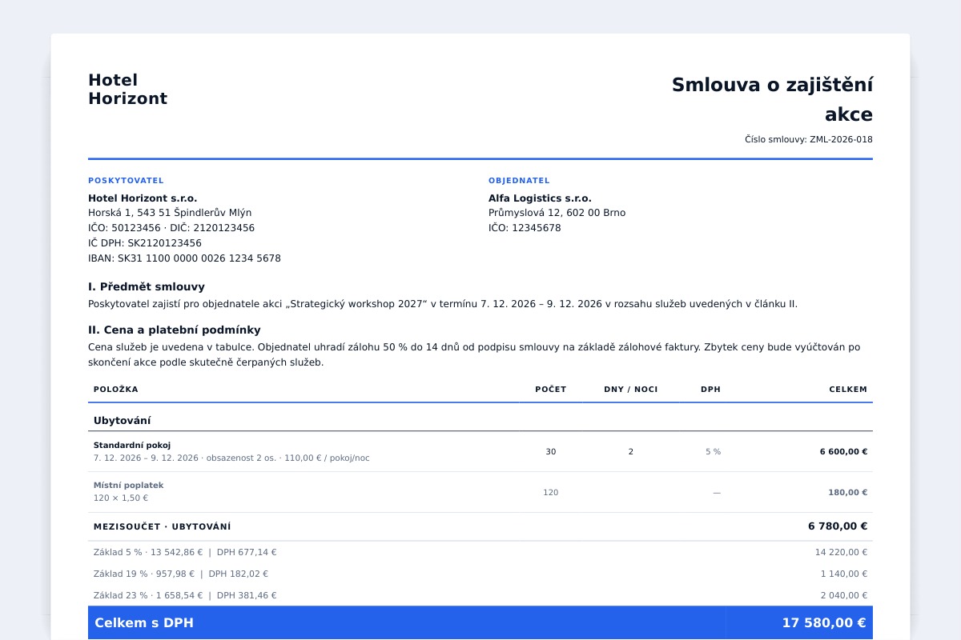Click 'MEZISOUČET · UBYTOVÁNÍ' label
This screenshot has height=640, width=961.
tap(163, 526)
